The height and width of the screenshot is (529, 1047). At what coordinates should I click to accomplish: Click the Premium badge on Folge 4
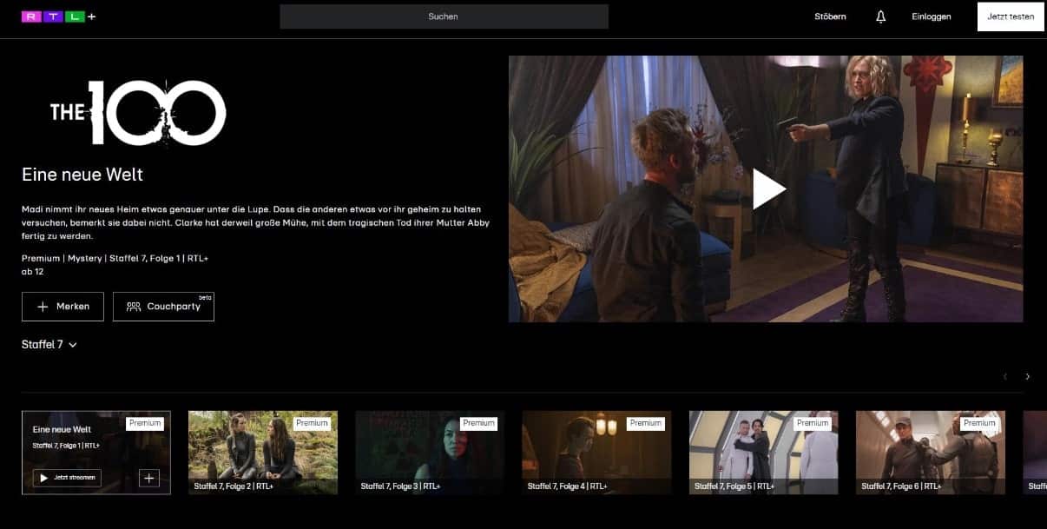click(x=646, y=423)
